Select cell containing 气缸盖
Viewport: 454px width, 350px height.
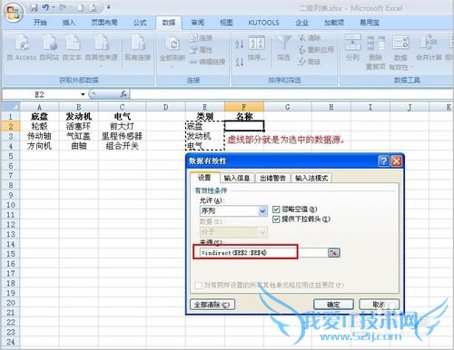[x=78, y=136]
